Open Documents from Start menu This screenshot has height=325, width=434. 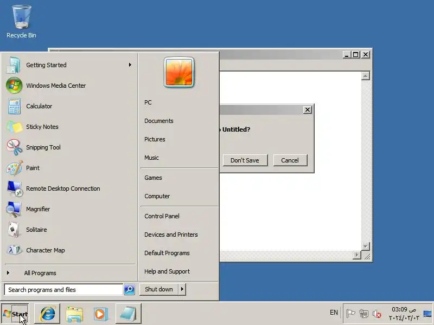point(179,121)
